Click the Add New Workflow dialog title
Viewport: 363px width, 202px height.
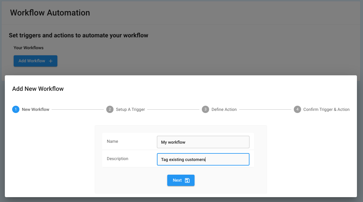(38, 89)
